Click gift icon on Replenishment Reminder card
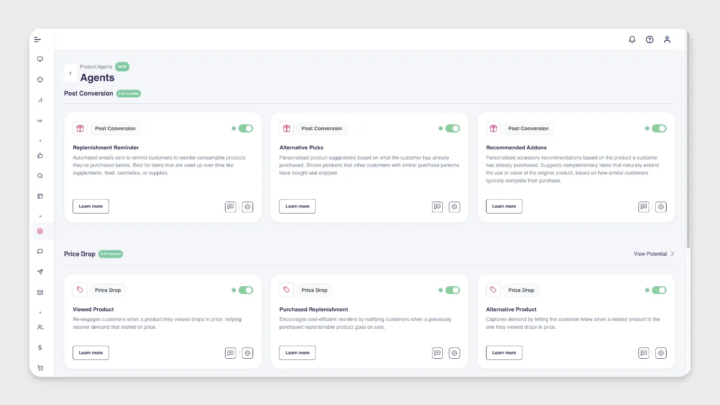 coord(80,128)
